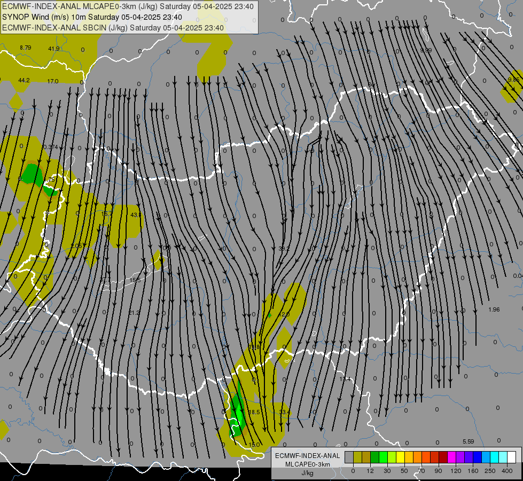Click the gray swatch in the MLCAPE legend
This screenshot has height=481, width=523.
coord(349,457)
